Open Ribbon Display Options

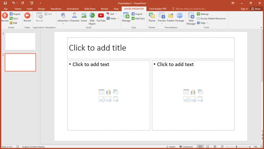(233, 3)
